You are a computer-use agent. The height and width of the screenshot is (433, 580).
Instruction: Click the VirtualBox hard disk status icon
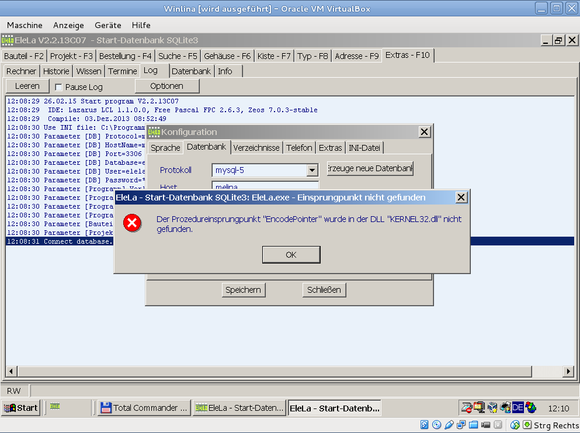(424, 424)
